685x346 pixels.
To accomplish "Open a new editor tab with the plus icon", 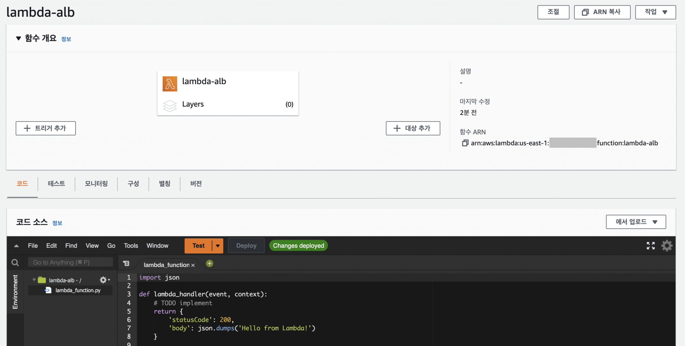I will pos(209,264).
